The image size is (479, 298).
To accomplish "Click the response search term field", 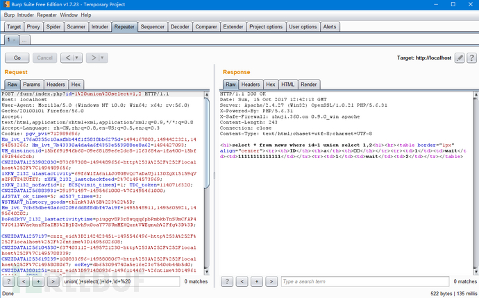I will [x=365, y=281].
